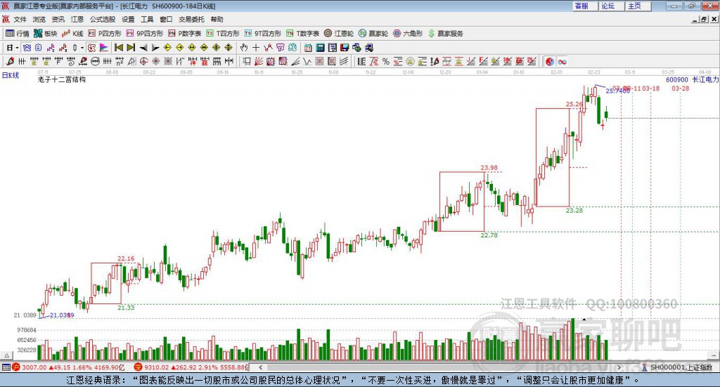Click the Shanghai index 3007.00 status entry

click(x=68, y=367)
